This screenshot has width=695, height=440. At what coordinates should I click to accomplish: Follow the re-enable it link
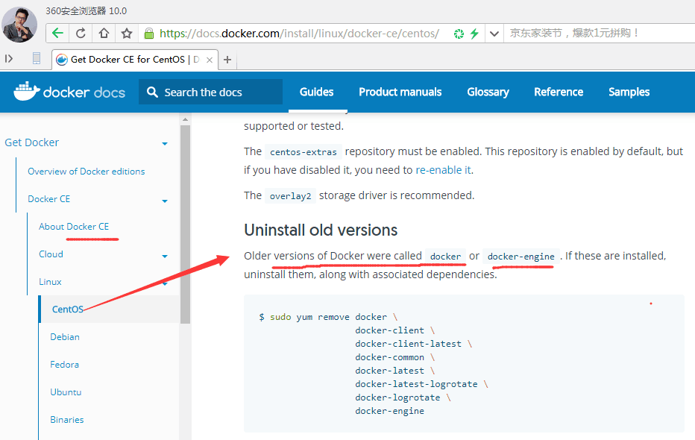coord(443,170)
